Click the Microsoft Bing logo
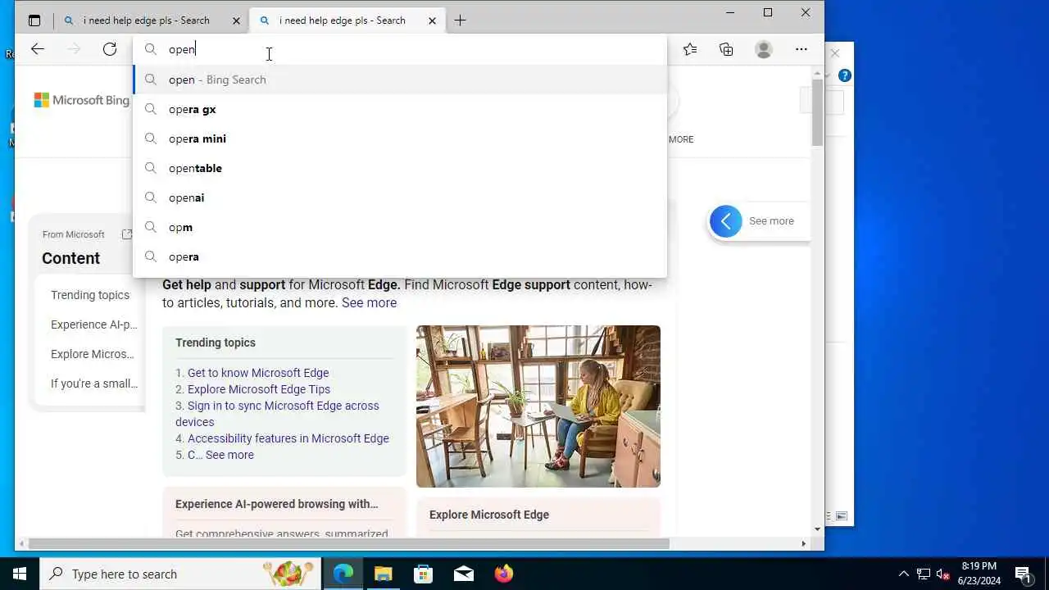 [82, 100]
